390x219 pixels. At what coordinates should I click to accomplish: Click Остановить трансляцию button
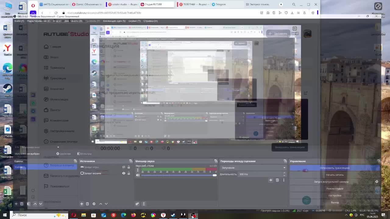335,168
